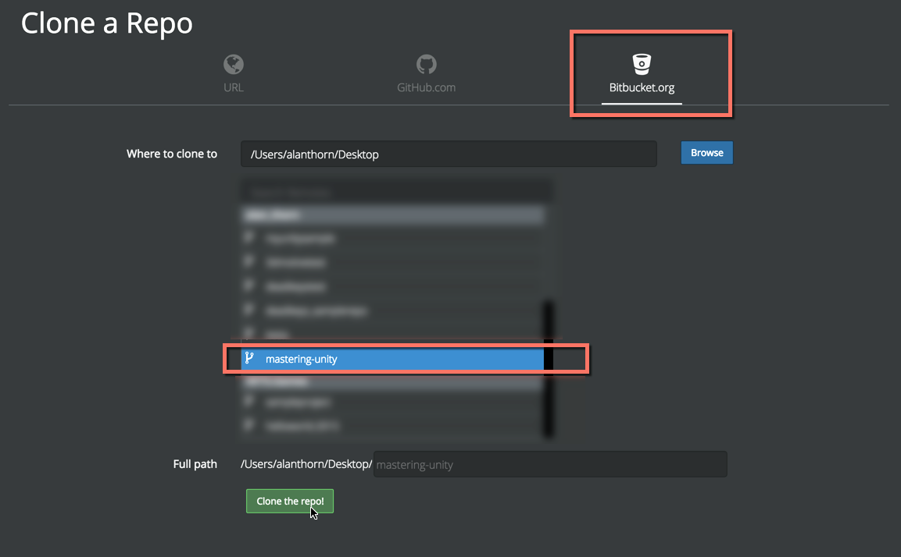The image size is (901, 557).
Task: Click the repository list scrollbar
Action: point(549,370)
